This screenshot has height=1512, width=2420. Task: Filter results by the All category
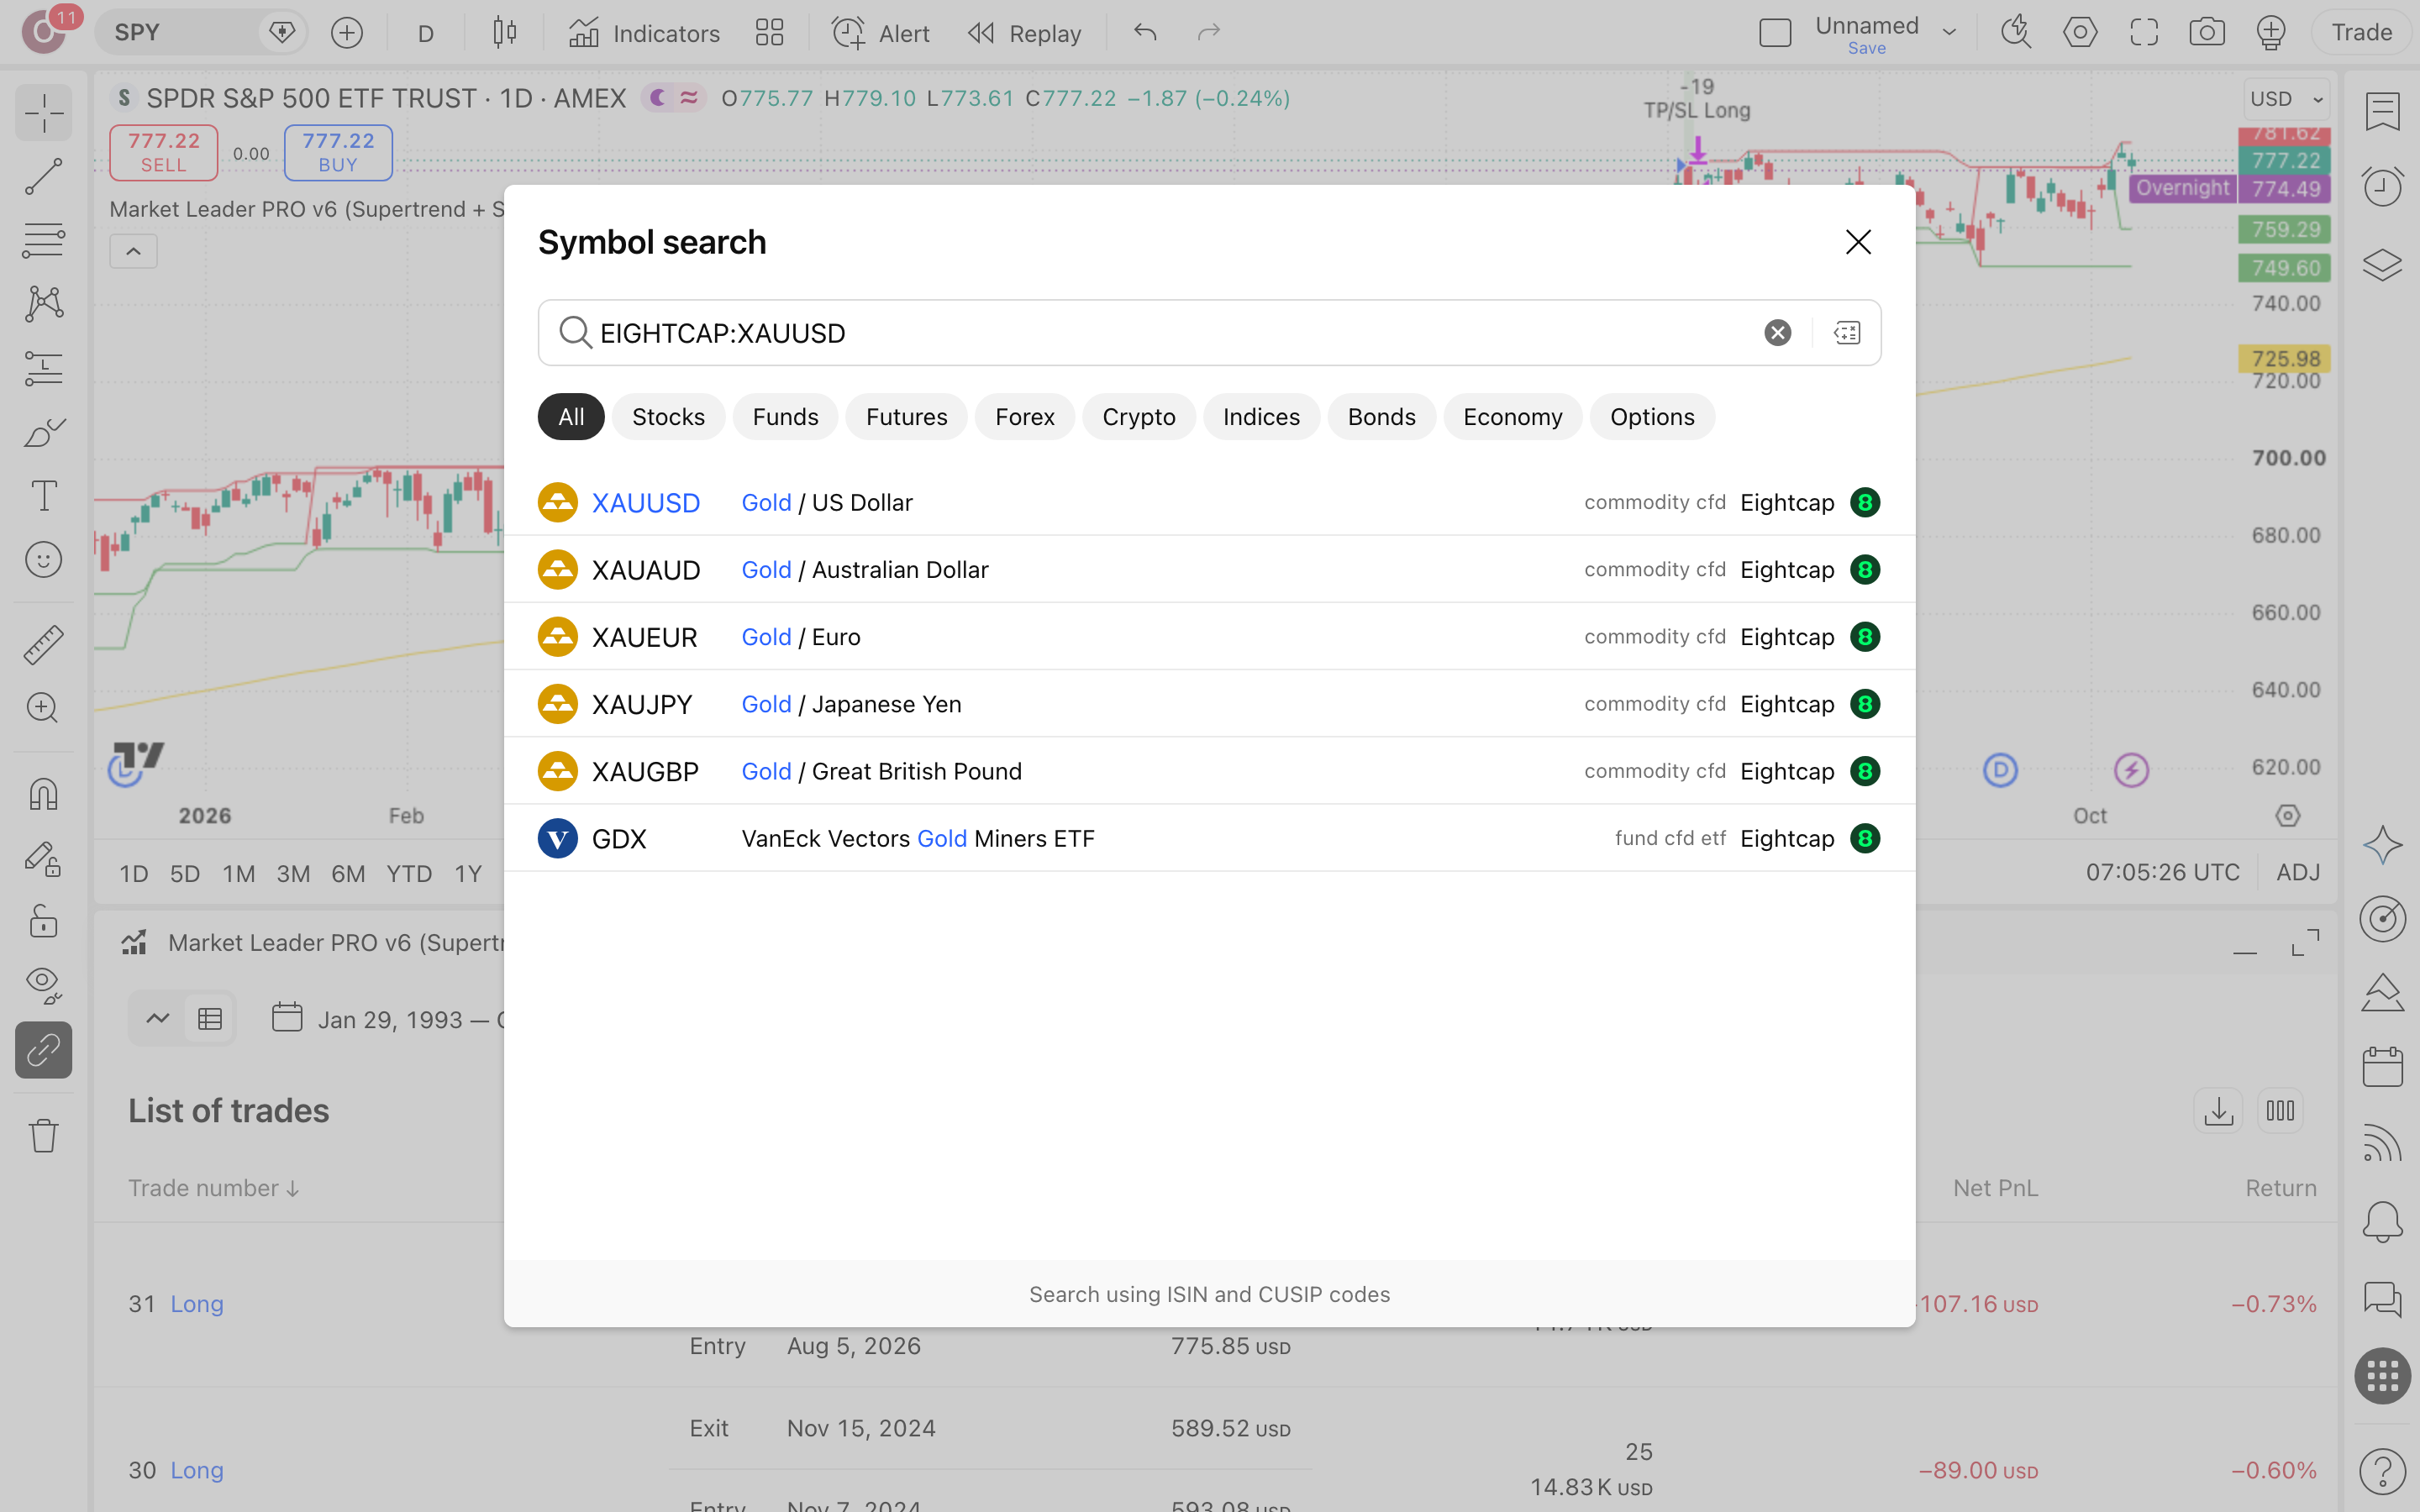pos(571,417)
